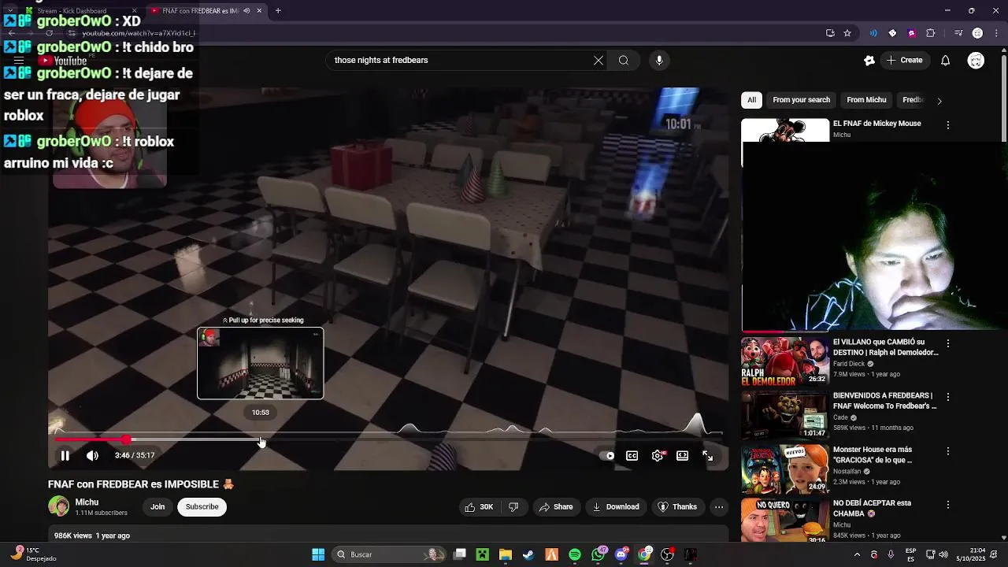
Task: Seek on the video progress bar
Action: [389, 439]
